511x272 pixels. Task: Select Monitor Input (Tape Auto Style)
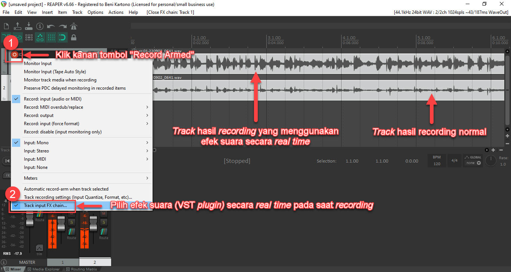click(82, 72)
